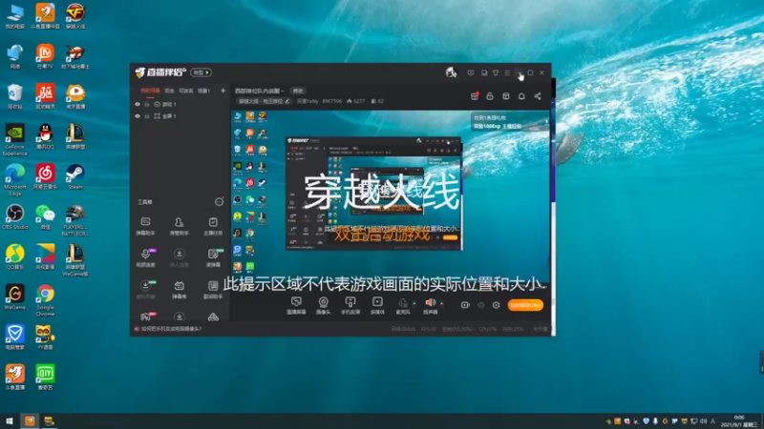Select the 游戏 1 source row
Image resolution: width=764 pixels, height=429 pixels.
[180, 104]
